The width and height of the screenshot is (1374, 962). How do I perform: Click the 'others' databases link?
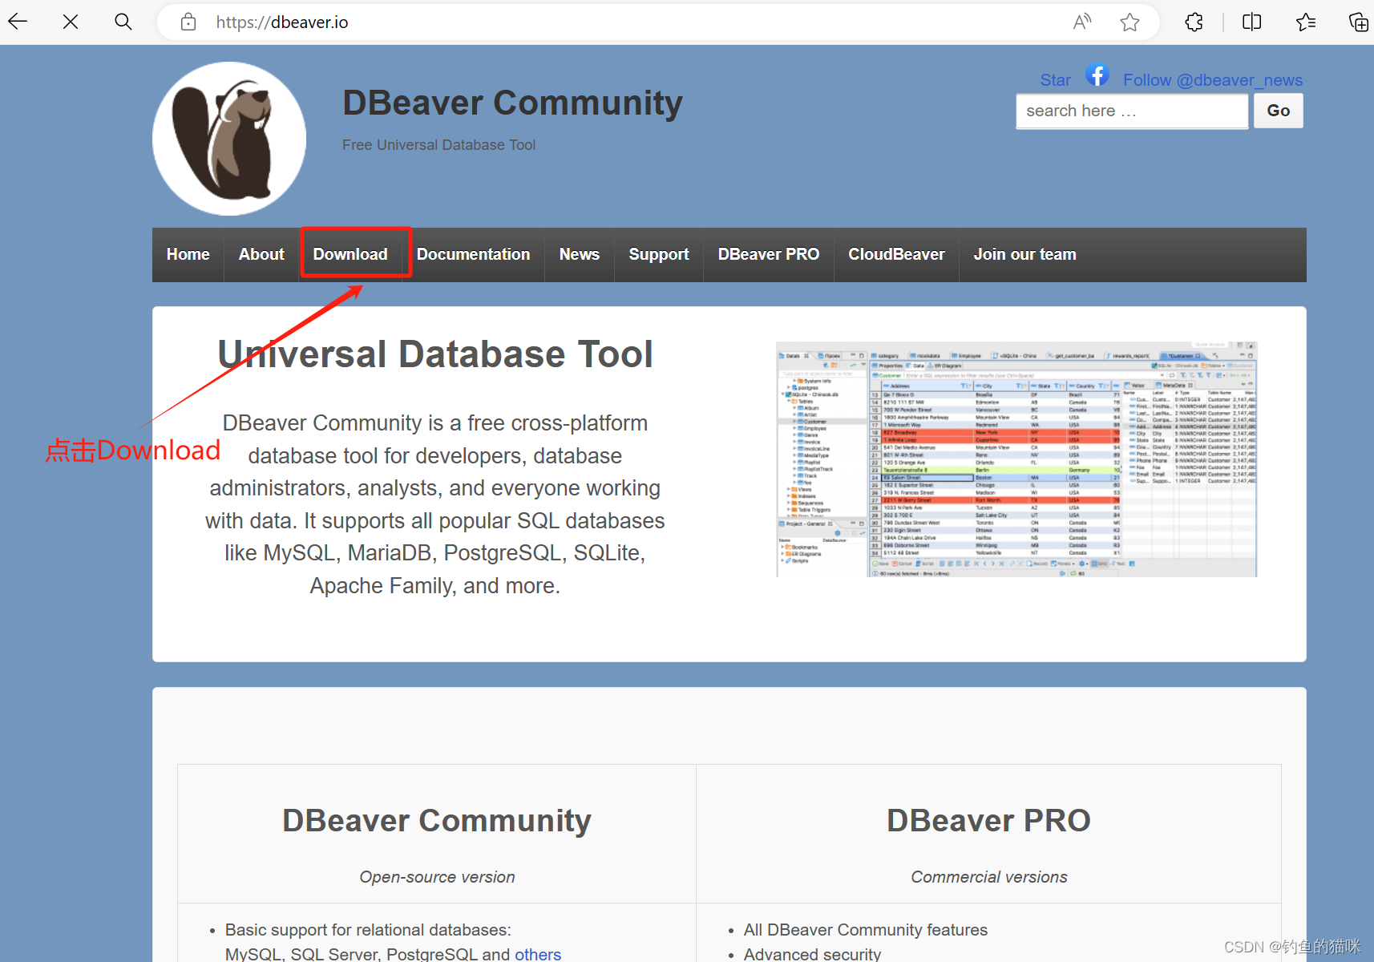click(538, 954)
